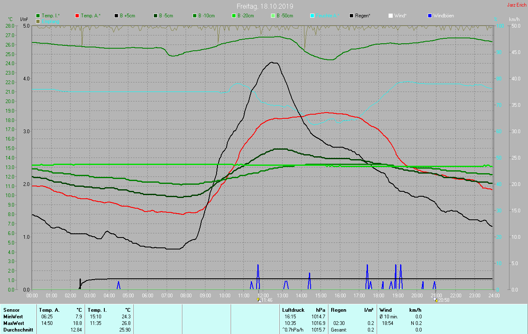Select the B -50cm legend label
The width and height of the screenshot is (528, 334).
point(285,16)
